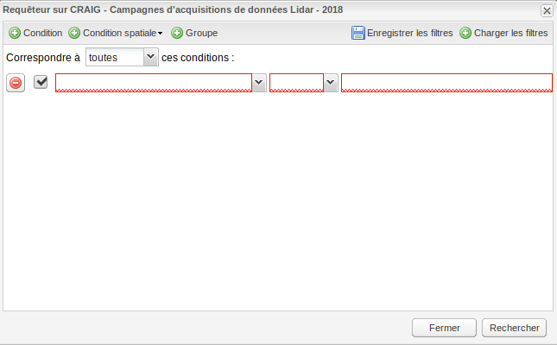Screen dimensions: 557x345
Task: Add a new Groupe via its plus icon
Action: point(177,33)
